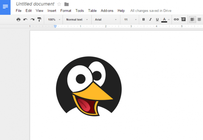The image size is (203, 140).
Task: Select the penguin image in document
Action: [89, 86]
